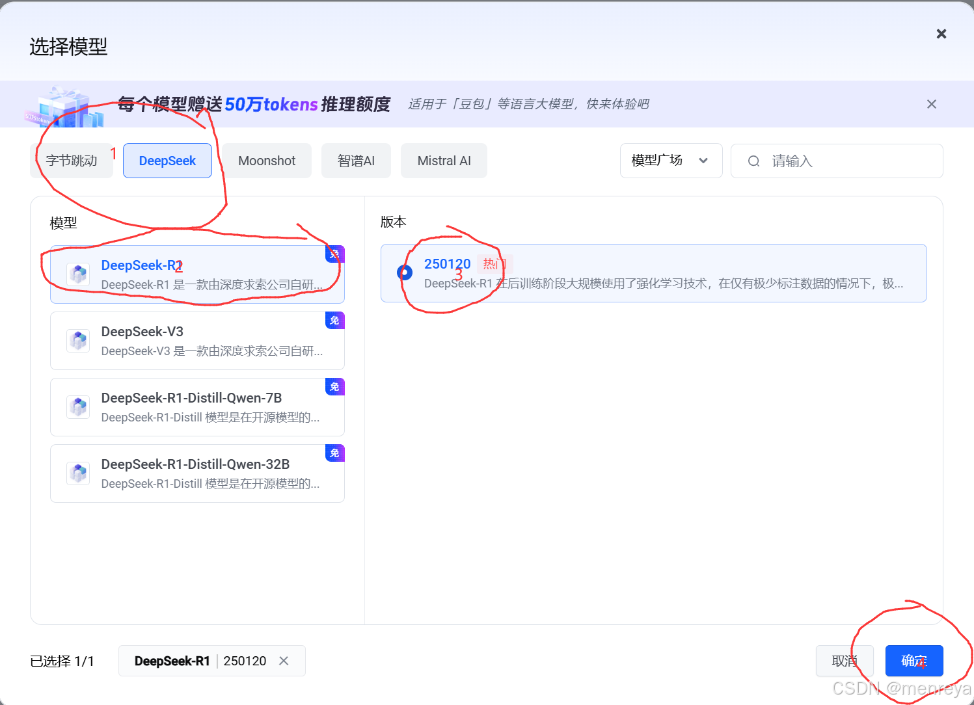The image size is (974, 705).
Task: Select the DeepSeek vendor tab
Action: pos(167,161)
